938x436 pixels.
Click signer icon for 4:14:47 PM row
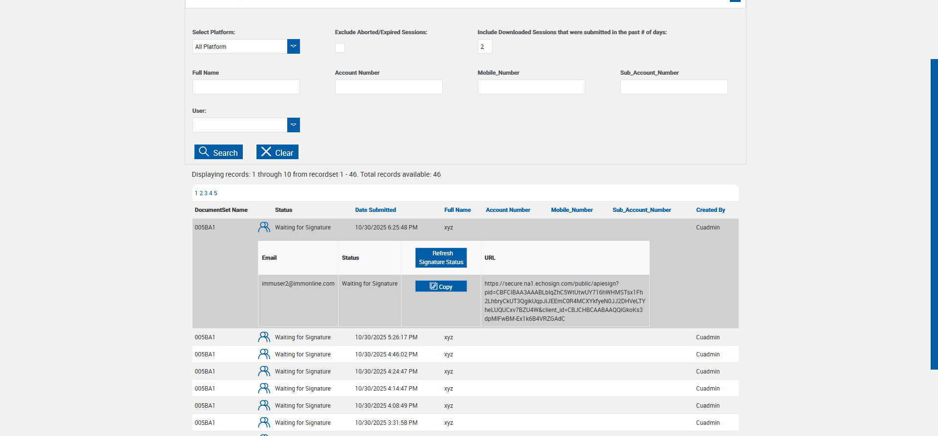coord(264,388)
